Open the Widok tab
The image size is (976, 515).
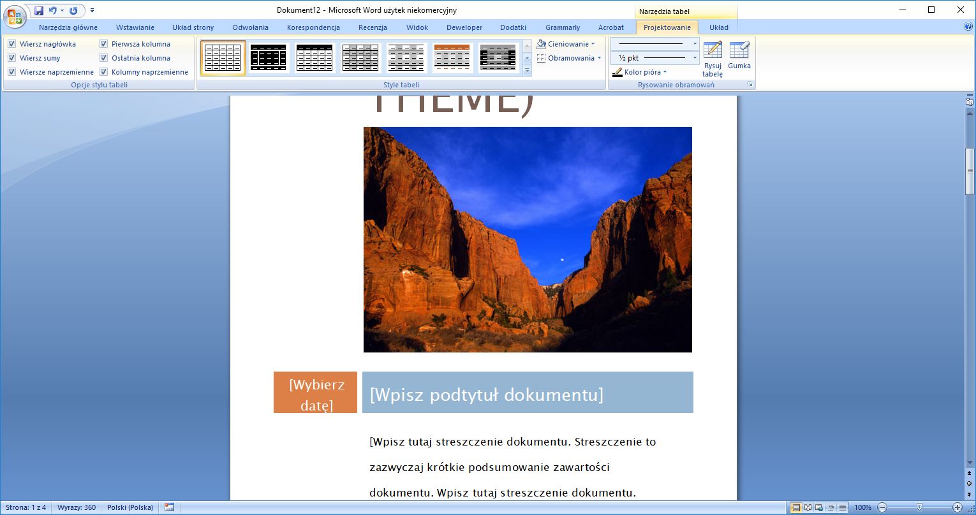tap(417, 27)
